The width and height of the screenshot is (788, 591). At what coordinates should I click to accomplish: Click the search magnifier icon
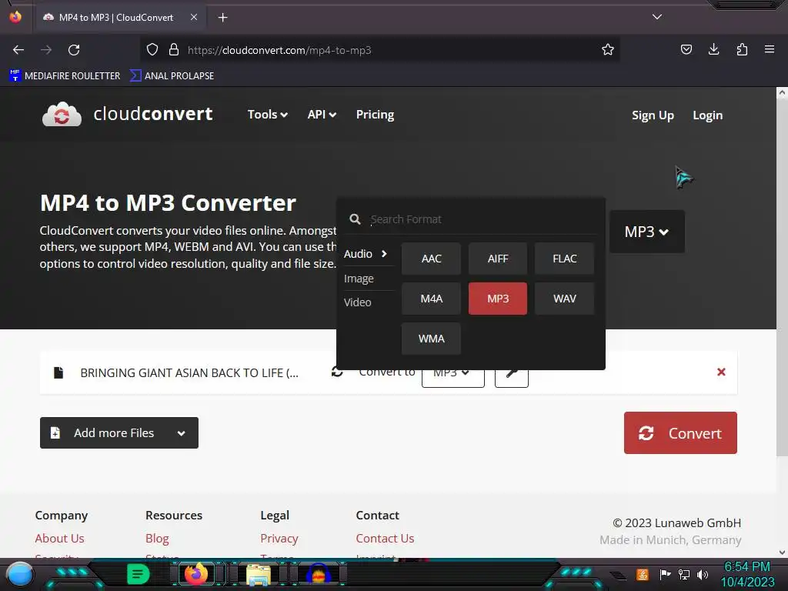356,219
